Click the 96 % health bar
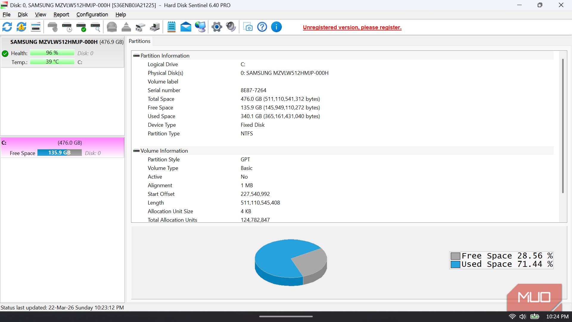Screen dimensions: 572x322 (x=52, y=53)
